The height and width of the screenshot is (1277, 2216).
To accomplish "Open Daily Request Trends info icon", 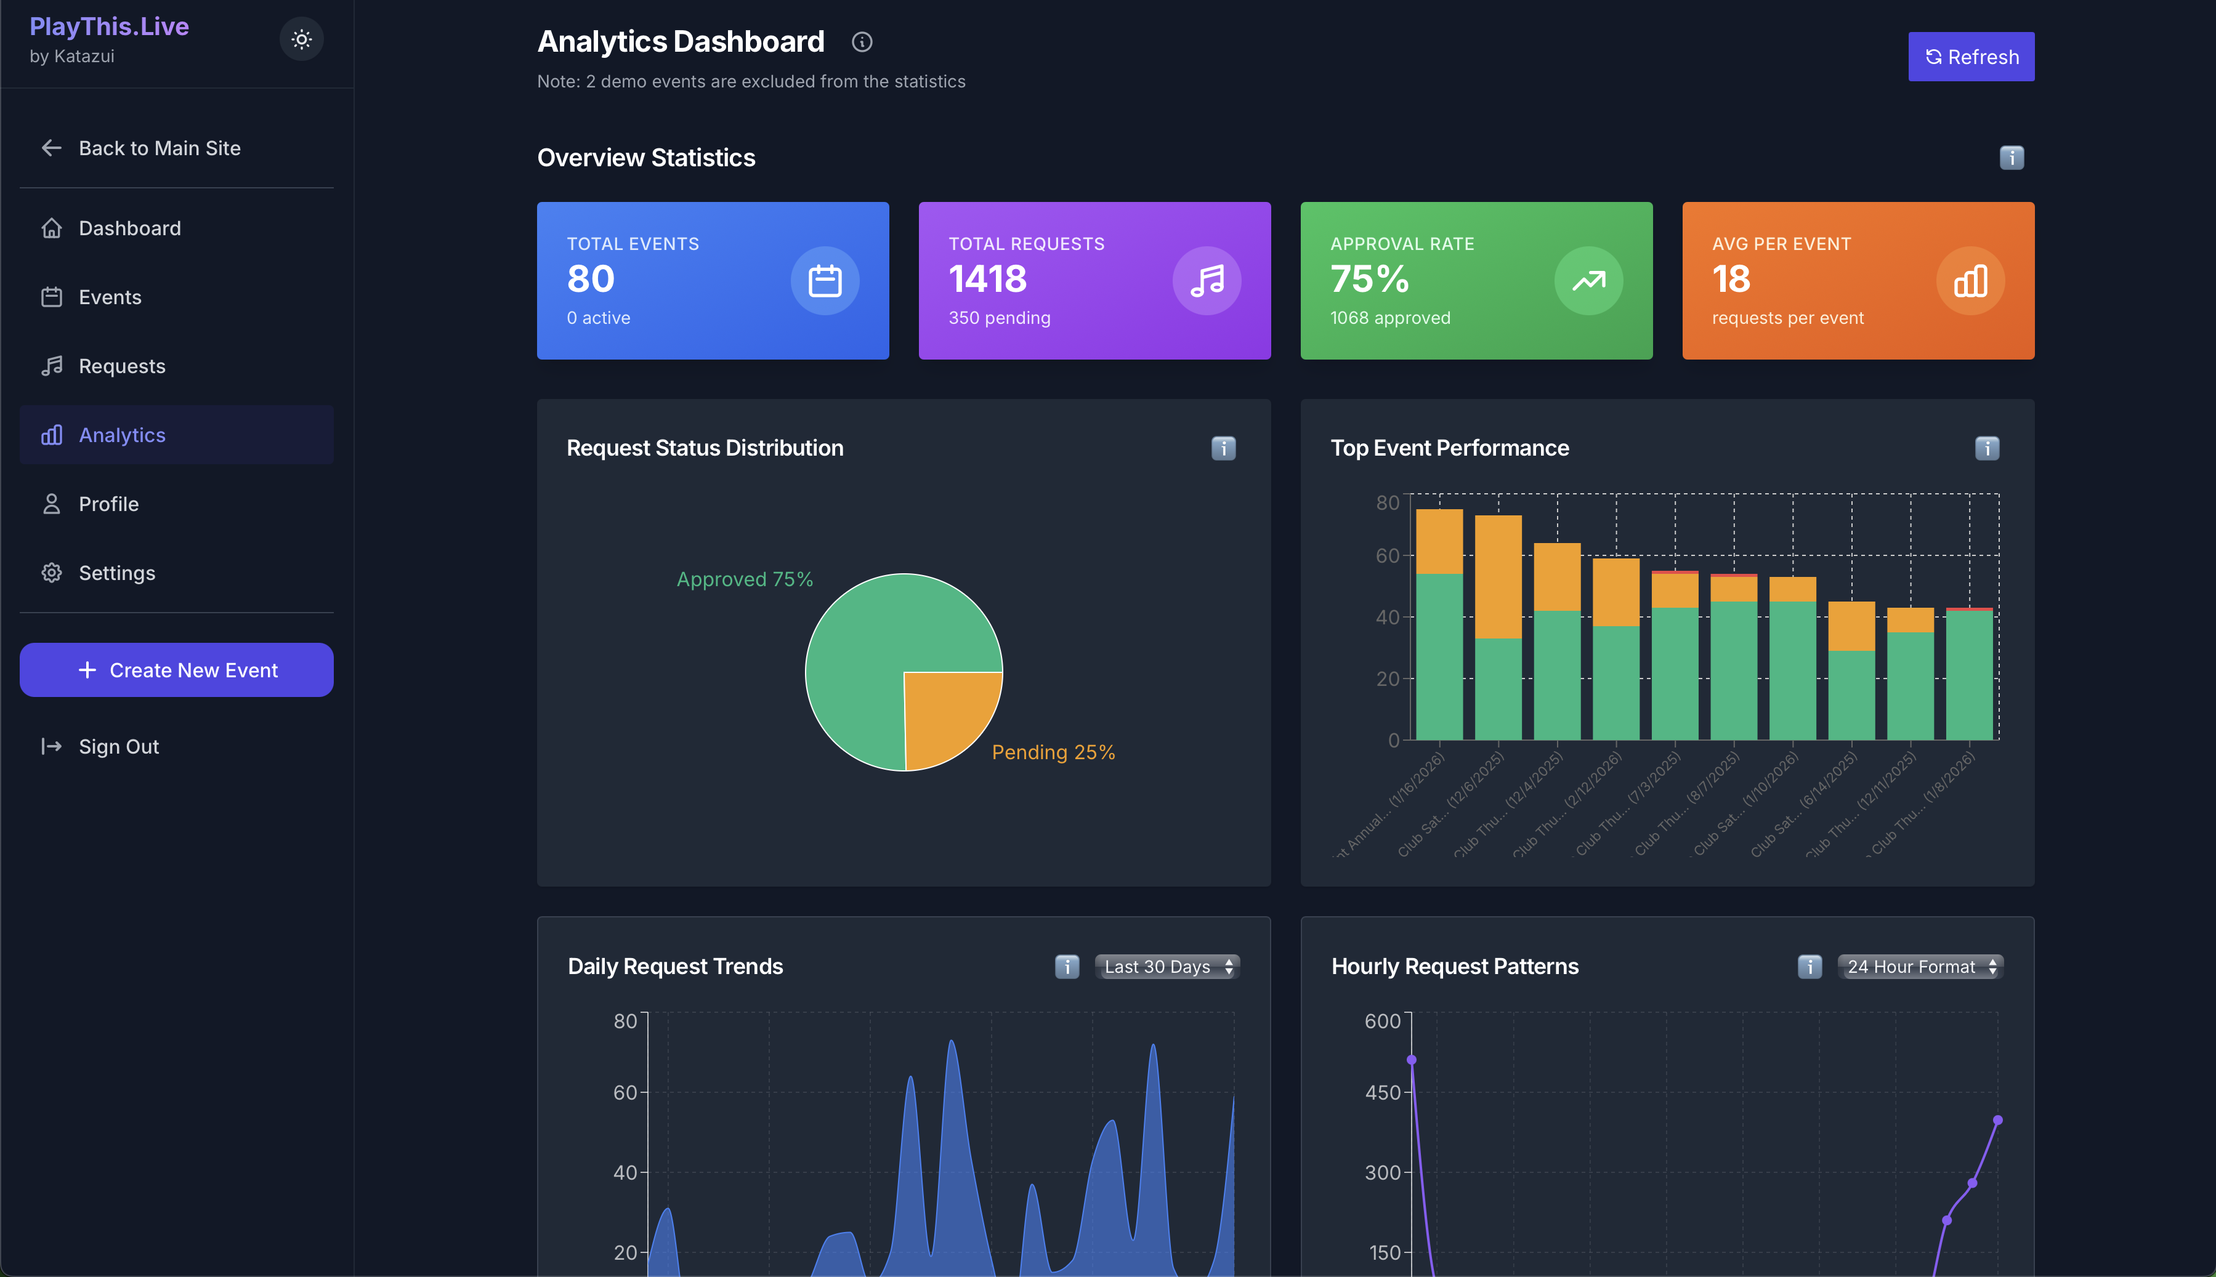I will [x=1066, y=967].
